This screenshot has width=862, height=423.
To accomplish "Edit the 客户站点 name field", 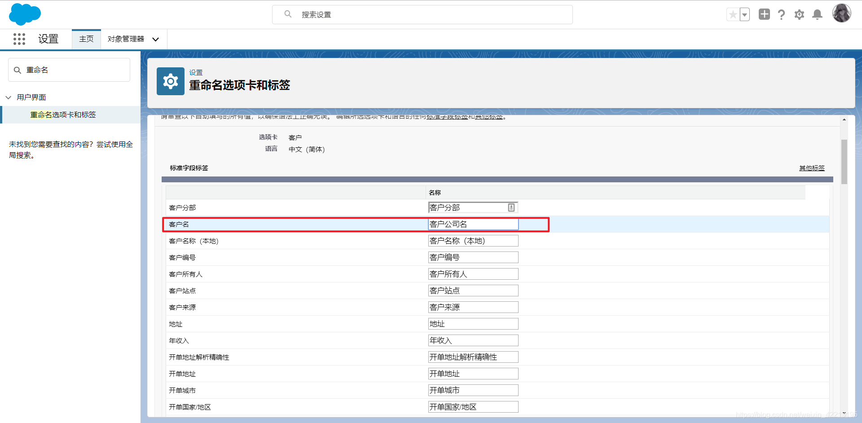I will (473, 291).
